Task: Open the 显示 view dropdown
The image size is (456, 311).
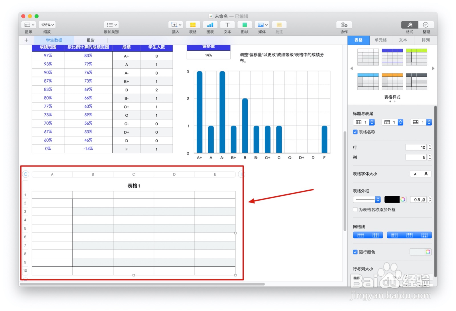Action: click(x=28, y=25)
